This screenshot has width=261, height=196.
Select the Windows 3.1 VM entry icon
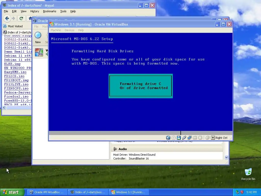pos(39,52)
